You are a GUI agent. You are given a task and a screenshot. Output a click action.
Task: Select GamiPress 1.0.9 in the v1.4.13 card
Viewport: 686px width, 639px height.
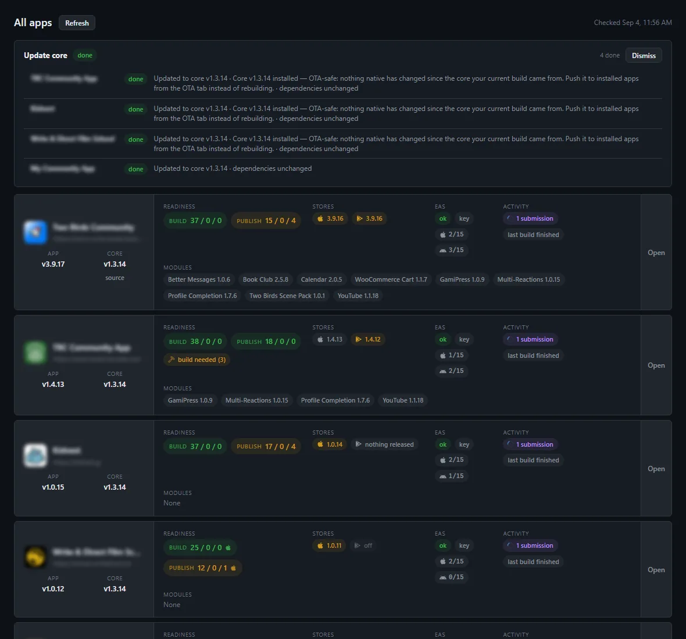(x=190, y=400)
